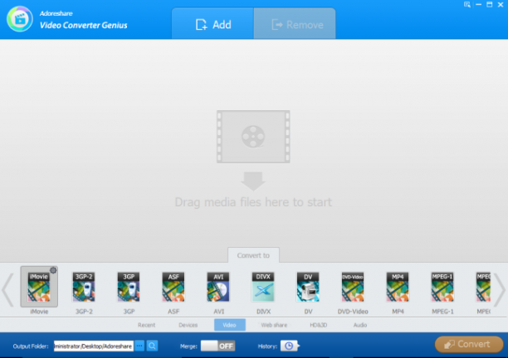Open the Convert to tab
Image resolution: width=508 pixels, height=358 pixels.
[x=253, y=255]
